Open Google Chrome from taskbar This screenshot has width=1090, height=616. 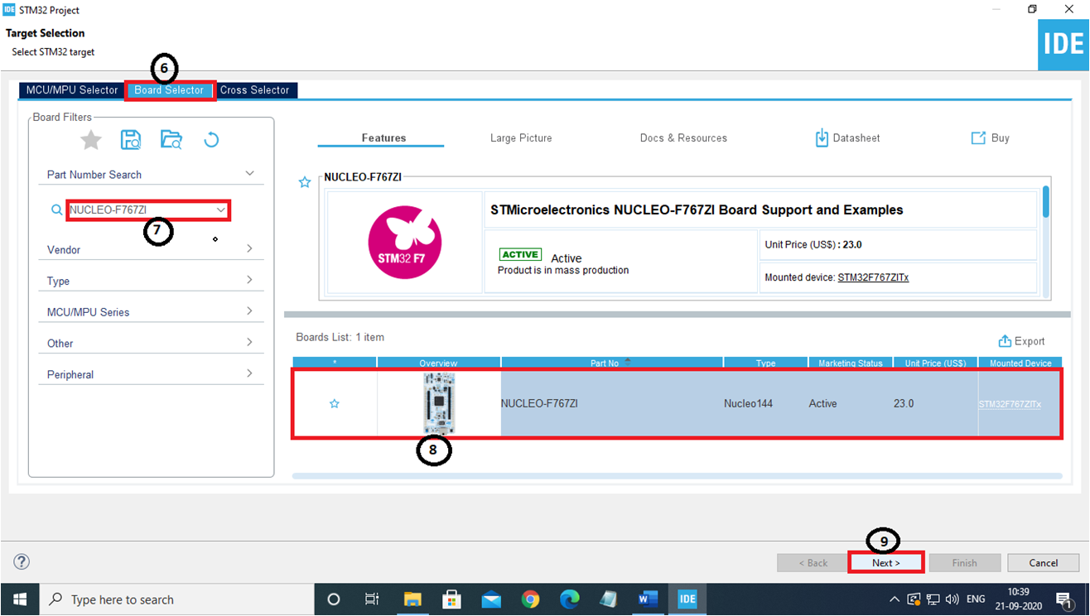coord(530,599)
